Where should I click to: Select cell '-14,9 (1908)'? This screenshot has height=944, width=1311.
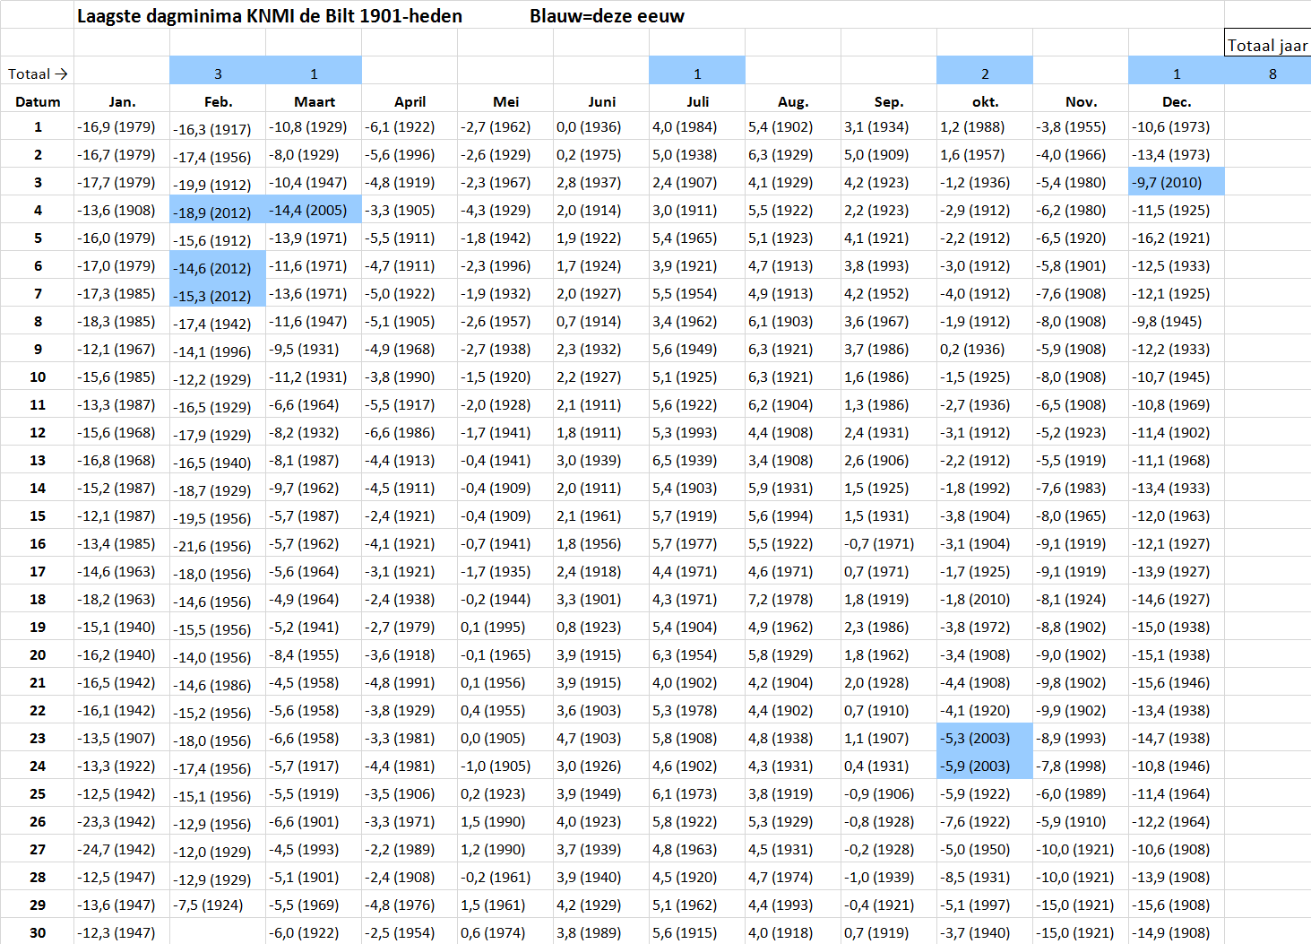pyautogui.click(x=1177, y=932)
